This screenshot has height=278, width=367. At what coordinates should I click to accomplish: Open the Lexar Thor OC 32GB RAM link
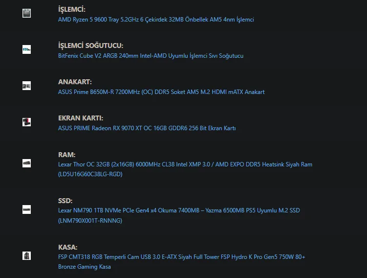[x=185, y=164]
